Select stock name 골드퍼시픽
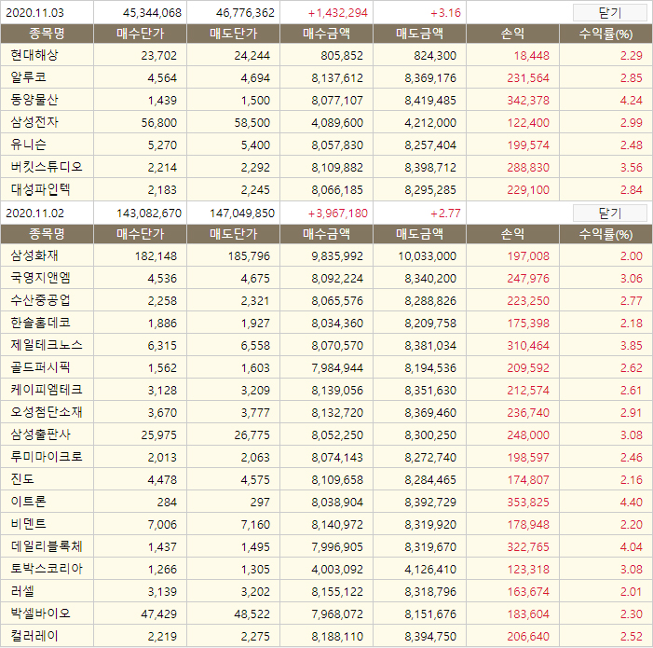Viewport: 653px width, 648px height. coord(40,367)
